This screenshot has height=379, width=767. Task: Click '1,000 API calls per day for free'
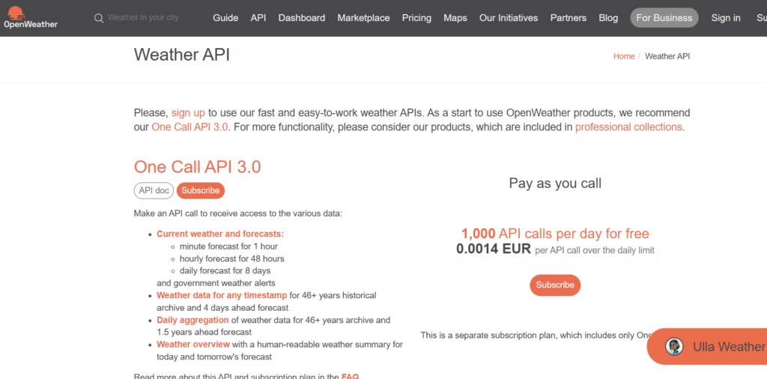click(555, 234)
